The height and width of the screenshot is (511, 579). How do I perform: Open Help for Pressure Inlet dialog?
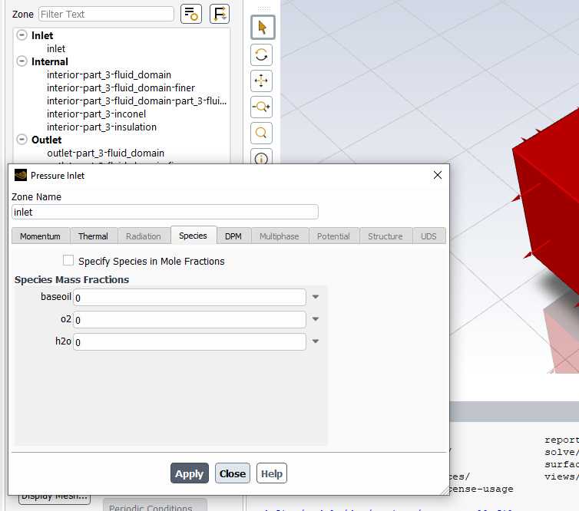pos(271,473)
